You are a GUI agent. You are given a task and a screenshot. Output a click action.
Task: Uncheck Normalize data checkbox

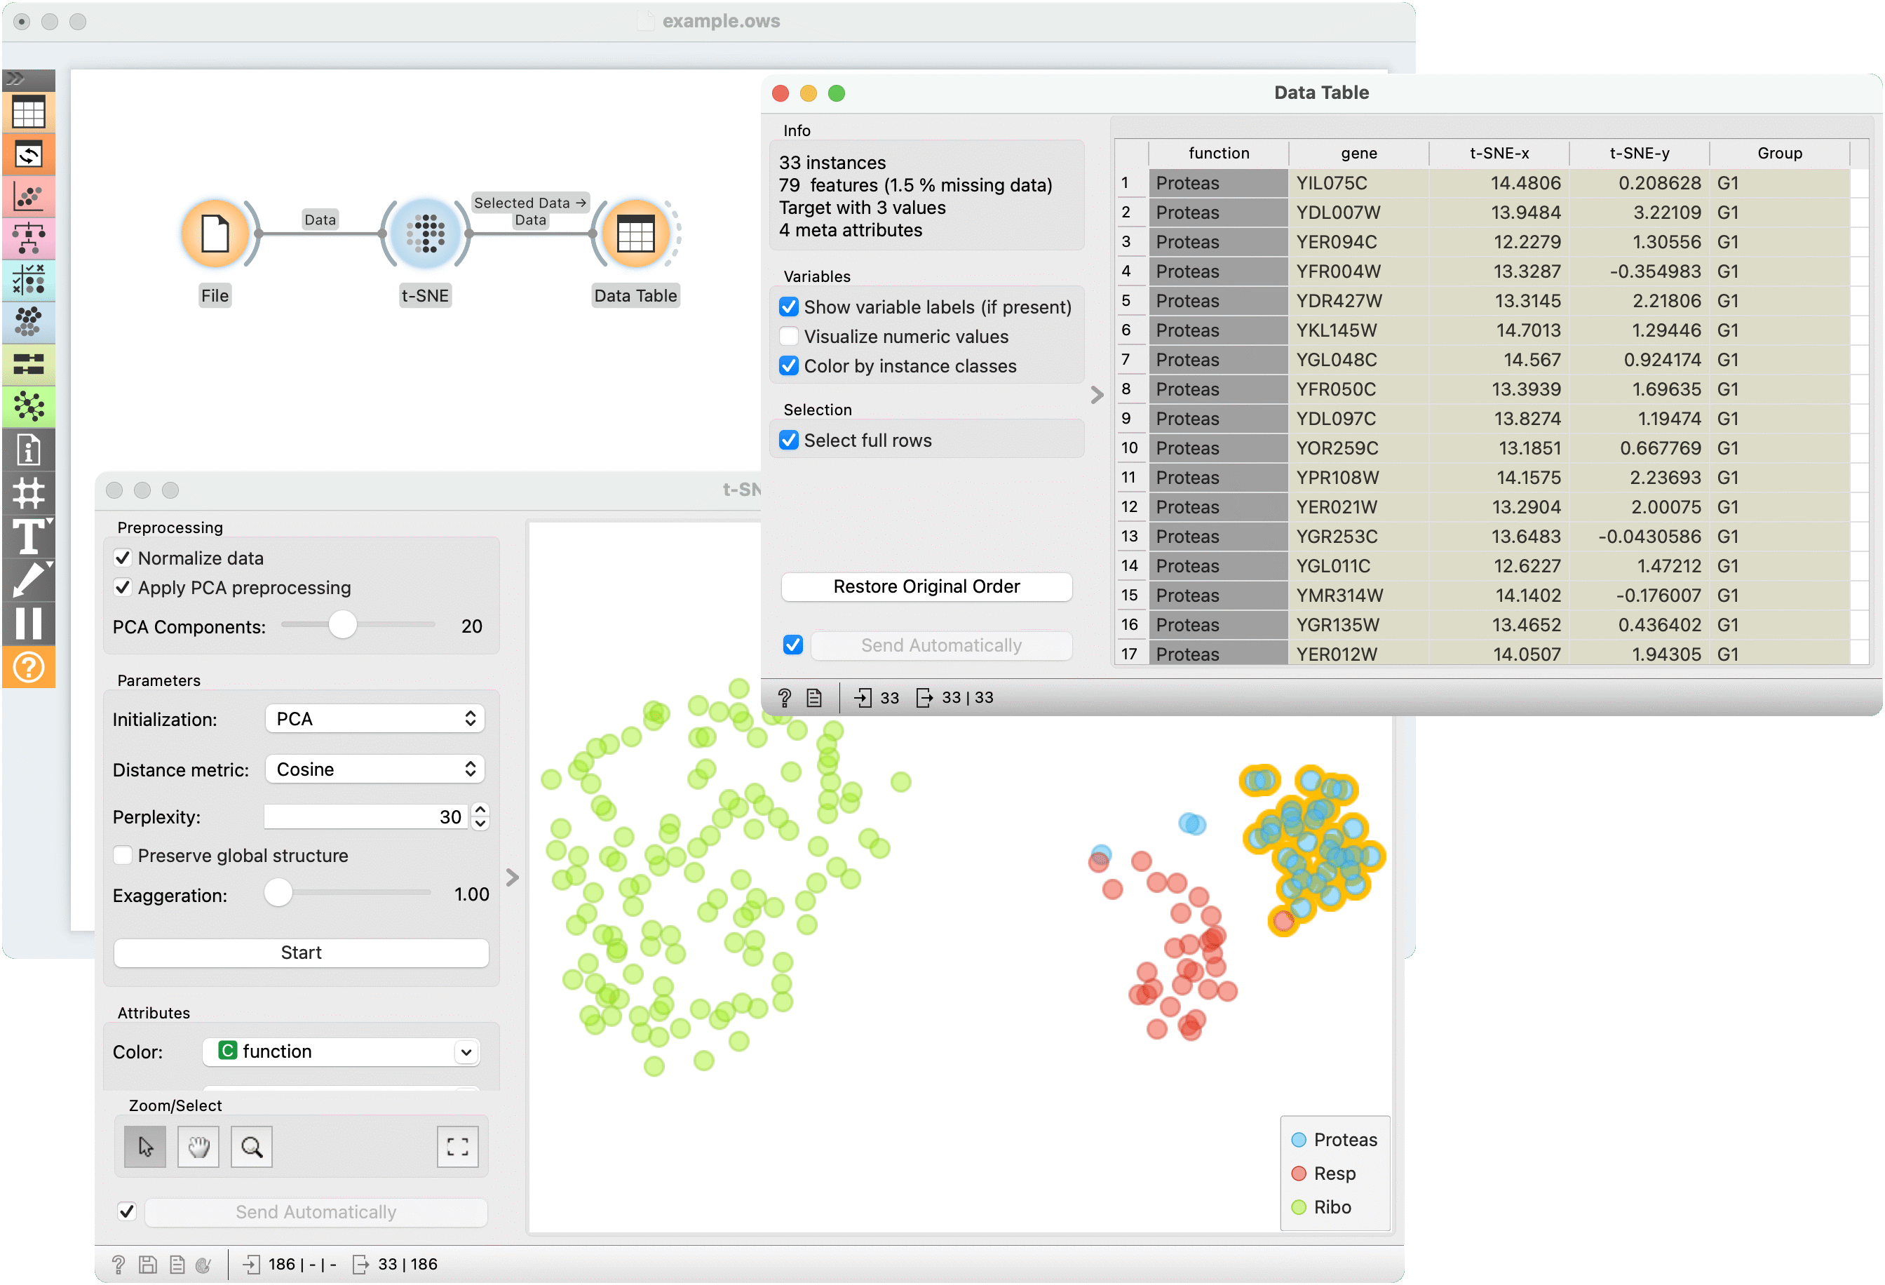pyautogui.click(x=123, y=558)
